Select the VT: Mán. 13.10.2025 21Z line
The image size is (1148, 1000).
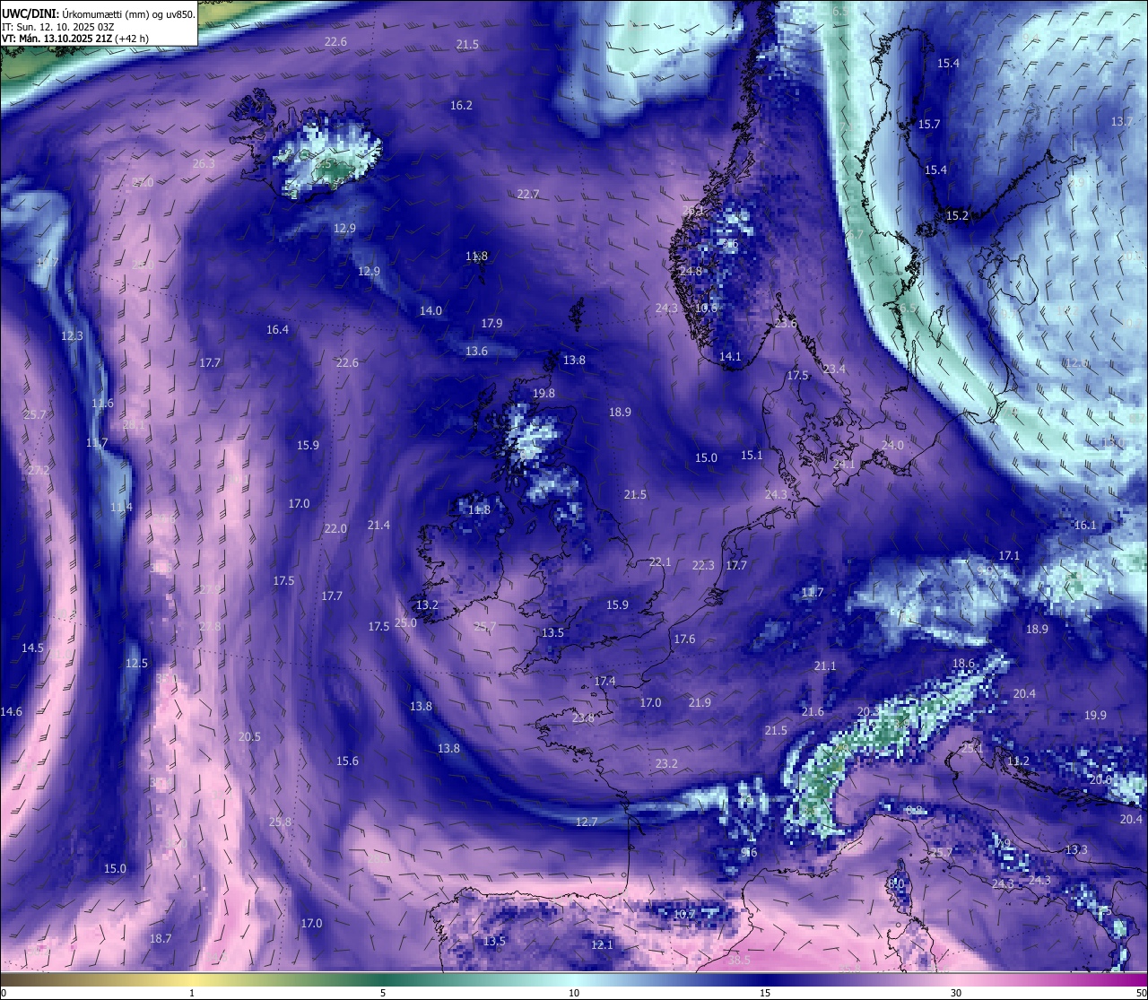tap(75, 39)
